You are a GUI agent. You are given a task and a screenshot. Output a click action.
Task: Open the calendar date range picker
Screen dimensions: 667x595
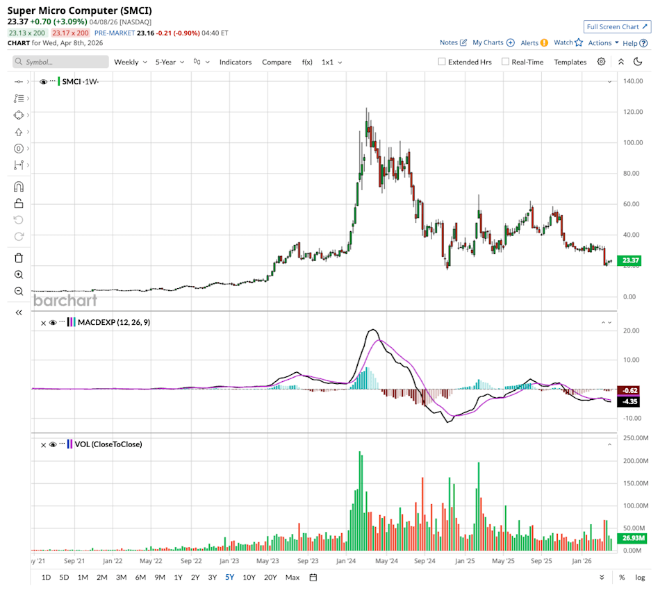pos(313,577)
